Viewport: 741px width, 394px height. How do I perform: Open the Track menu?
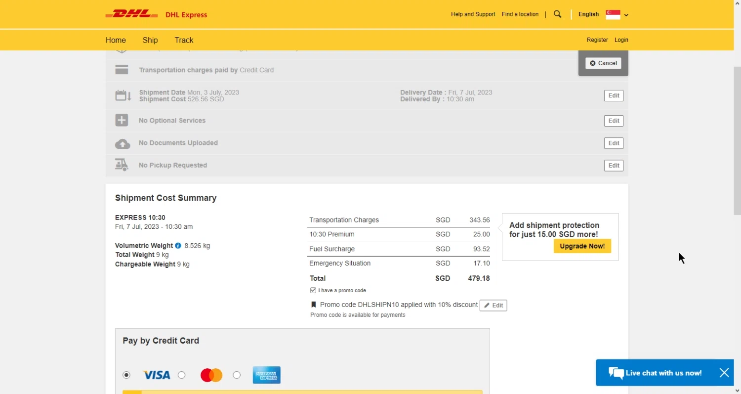coord(184,40)
